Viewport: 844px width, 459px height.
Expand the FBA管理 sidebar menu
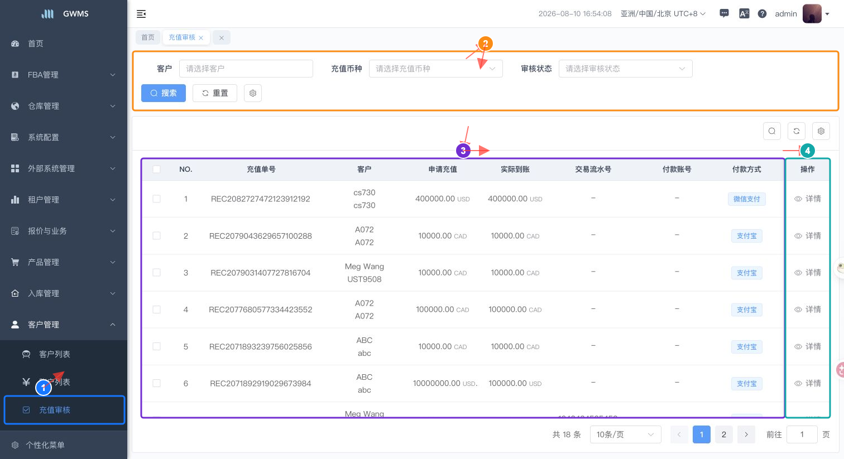coord(64,75)
